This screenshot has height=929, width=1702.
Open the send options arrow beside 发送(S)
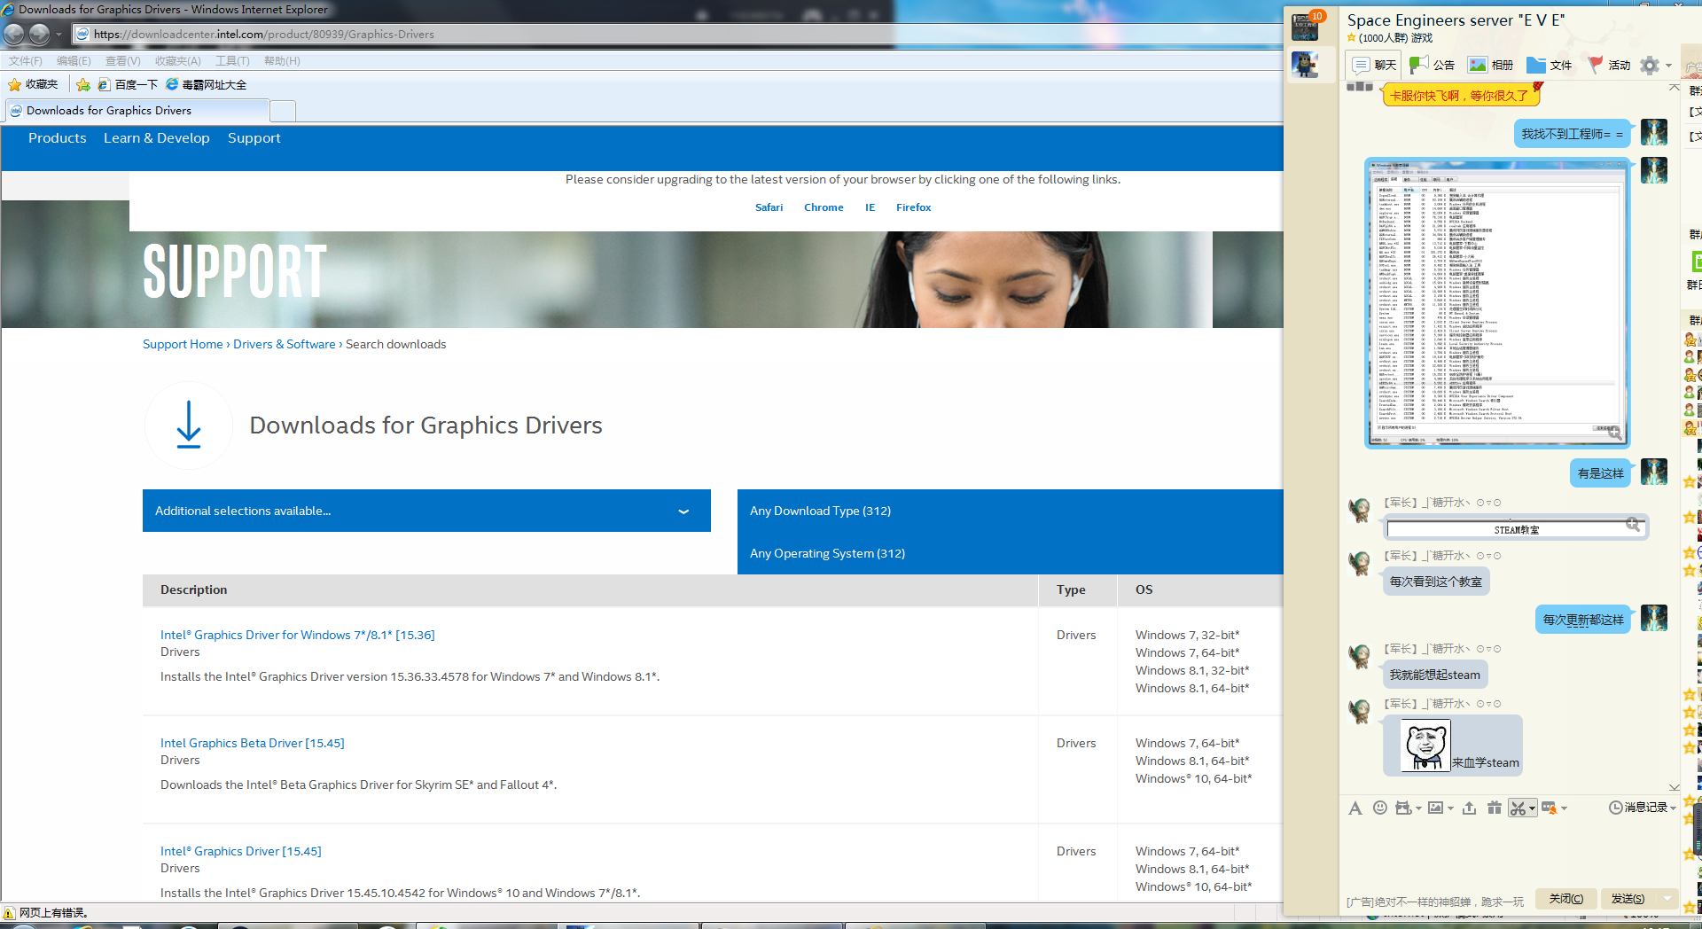[x=1667, y=899]
